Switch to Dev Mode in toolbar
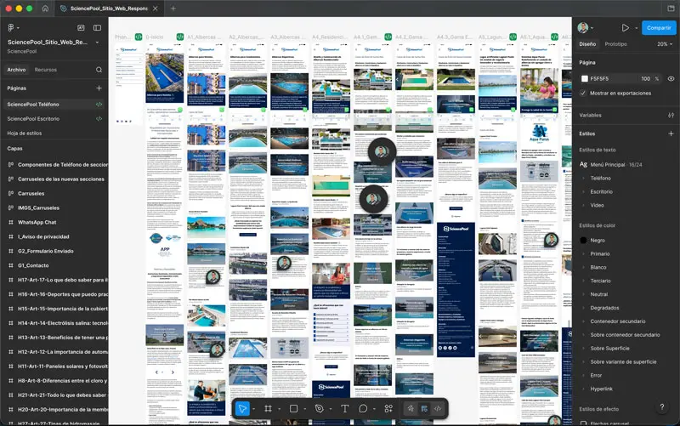The width and height of the screenshot is (680, 426). click(438, 409)
